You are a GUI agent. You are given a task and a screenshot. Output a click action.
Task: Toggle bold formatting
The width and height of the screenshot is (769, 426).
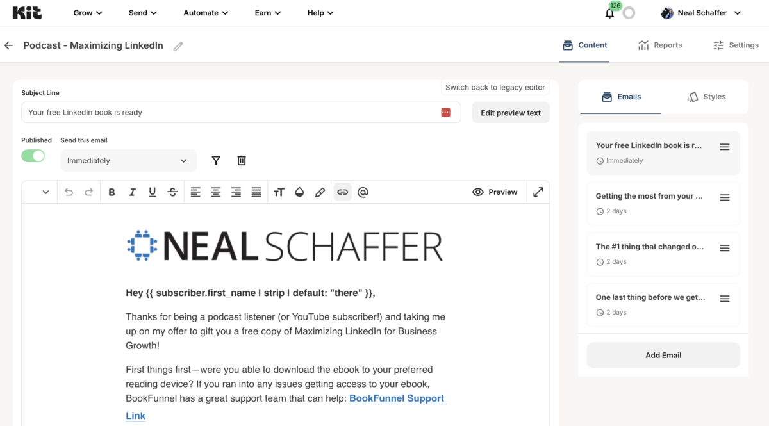tap(112, 192)
